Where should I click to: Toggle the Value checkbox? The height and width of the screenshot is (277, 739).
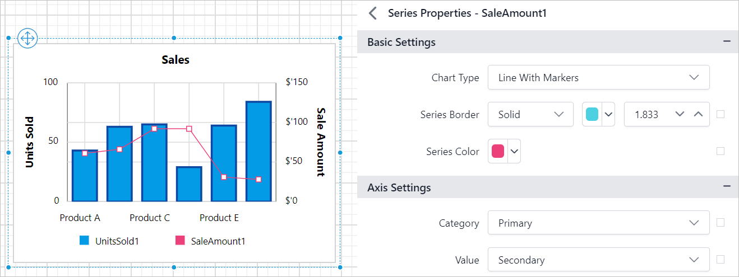click(720, 259)
